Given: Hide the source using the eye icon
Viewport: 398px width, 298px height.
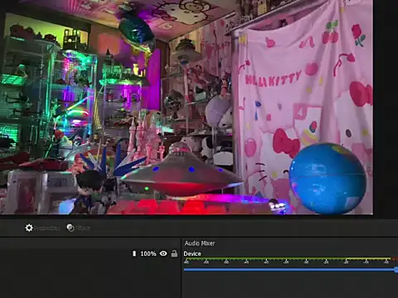Looking at the screenshot, I should coord(163,253).
